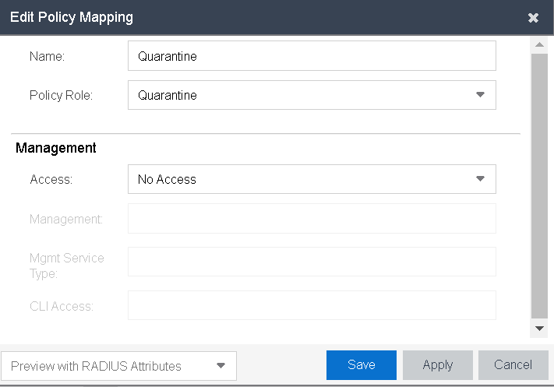Open the Preview with RADIUS Attributes arrow

pos(221,365)
